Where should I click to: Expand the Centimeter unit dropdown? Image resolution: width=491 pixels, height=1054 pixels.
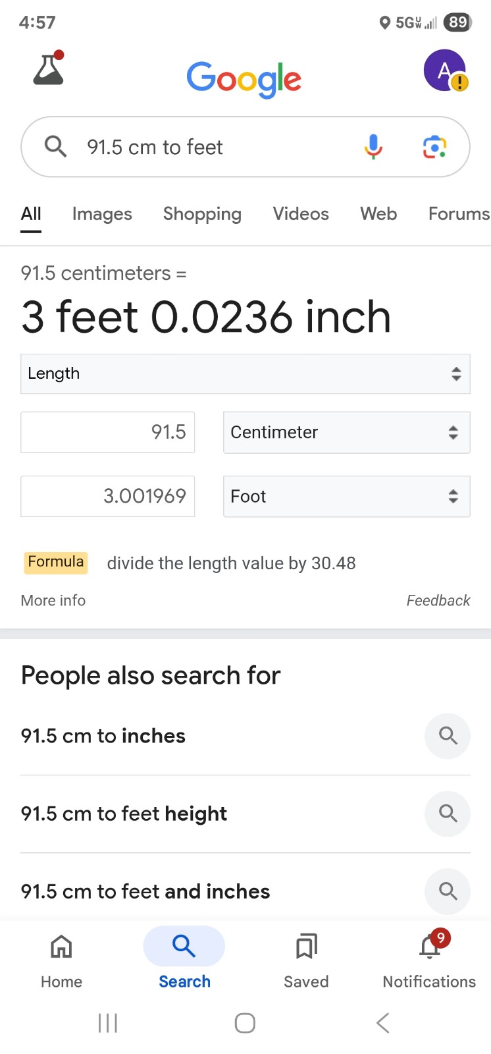point(347,432)
